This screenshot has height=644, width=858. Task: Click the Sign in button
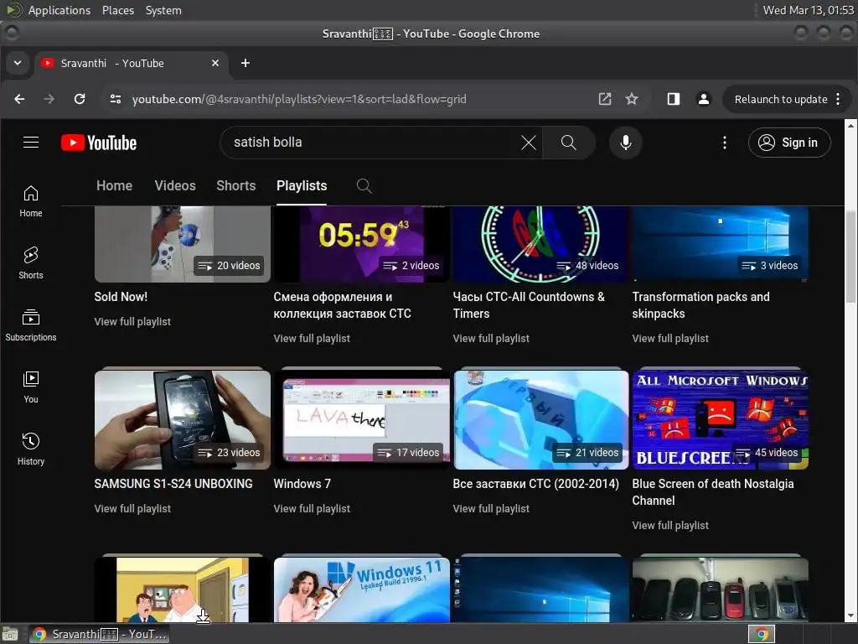[x=789, y=143]
